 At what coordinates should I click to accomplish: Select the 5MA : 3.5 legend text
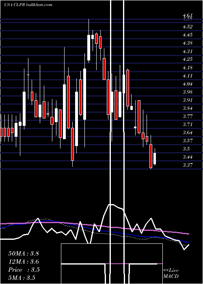[x=22, y=278]
